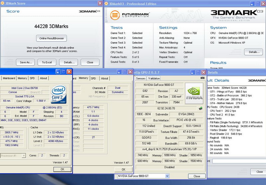Click the comment input field in Result Details

pos(239,161)
